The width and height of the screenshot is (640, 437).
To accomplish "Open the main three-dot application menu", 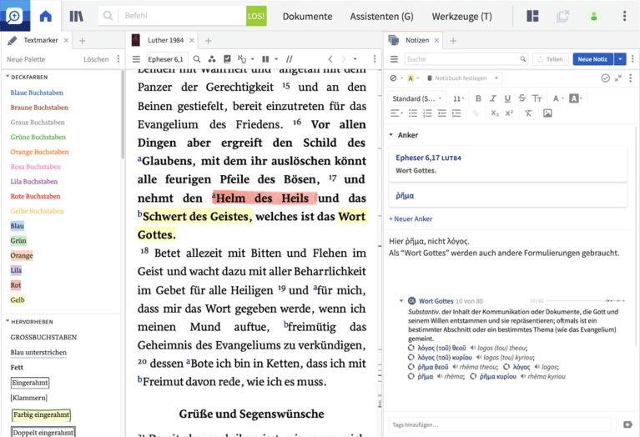I will click(x=624, y=16).
